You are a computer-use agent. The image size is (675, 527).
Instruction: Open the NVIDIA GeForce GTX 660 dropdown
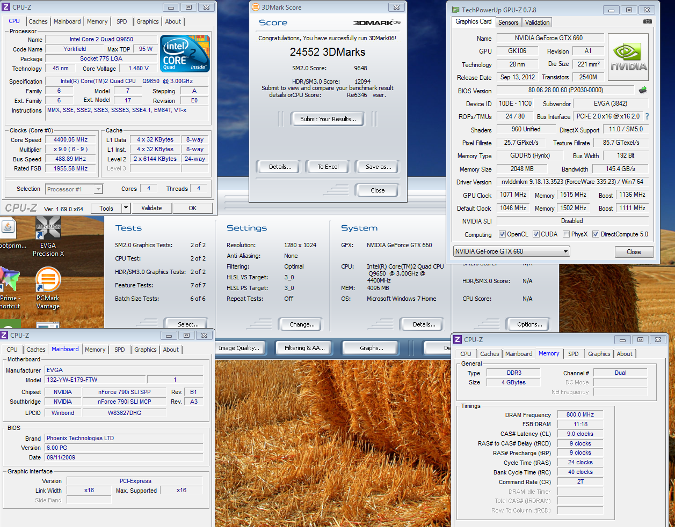(x=511, y=251)
